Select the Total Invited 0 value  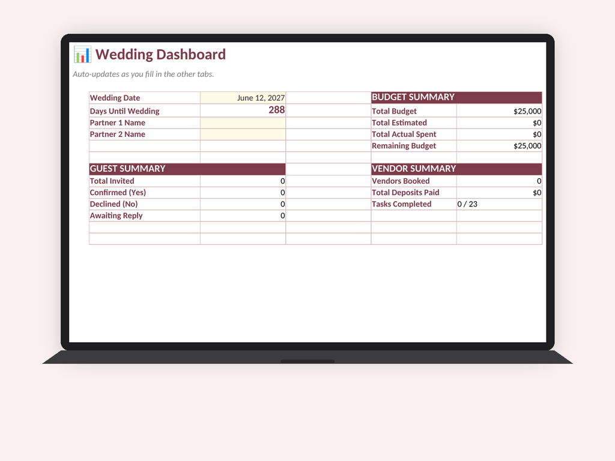tap(243, 181)
